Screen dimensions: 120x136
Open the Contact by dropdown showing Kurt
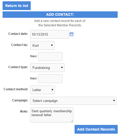point(42,45)
